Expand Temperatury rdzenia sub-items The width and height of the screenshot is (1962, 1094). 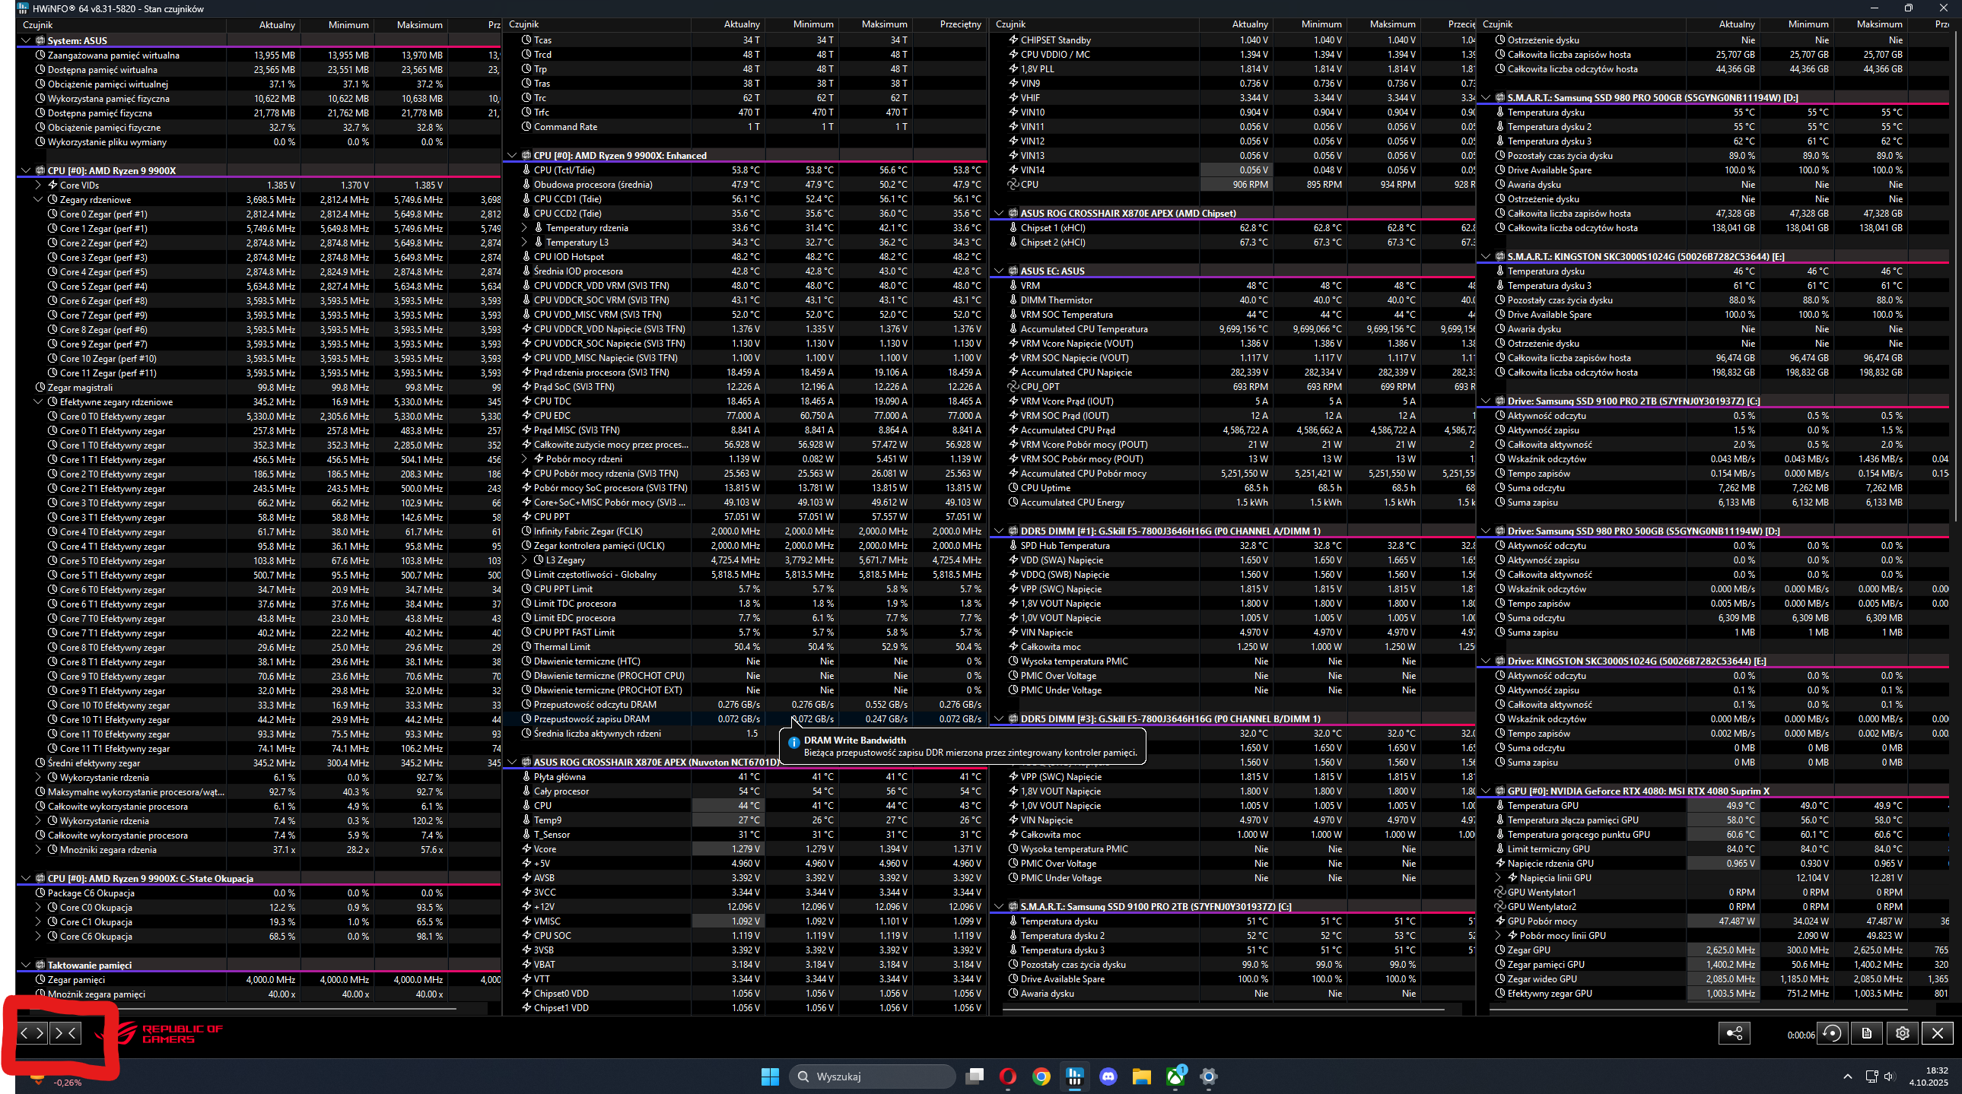(524, 227)
